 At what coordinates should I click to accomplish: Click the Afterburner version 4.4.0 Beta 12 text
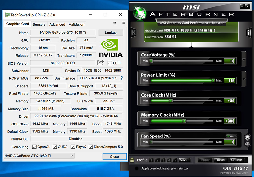pyautogui.click(x=235, y=168)
